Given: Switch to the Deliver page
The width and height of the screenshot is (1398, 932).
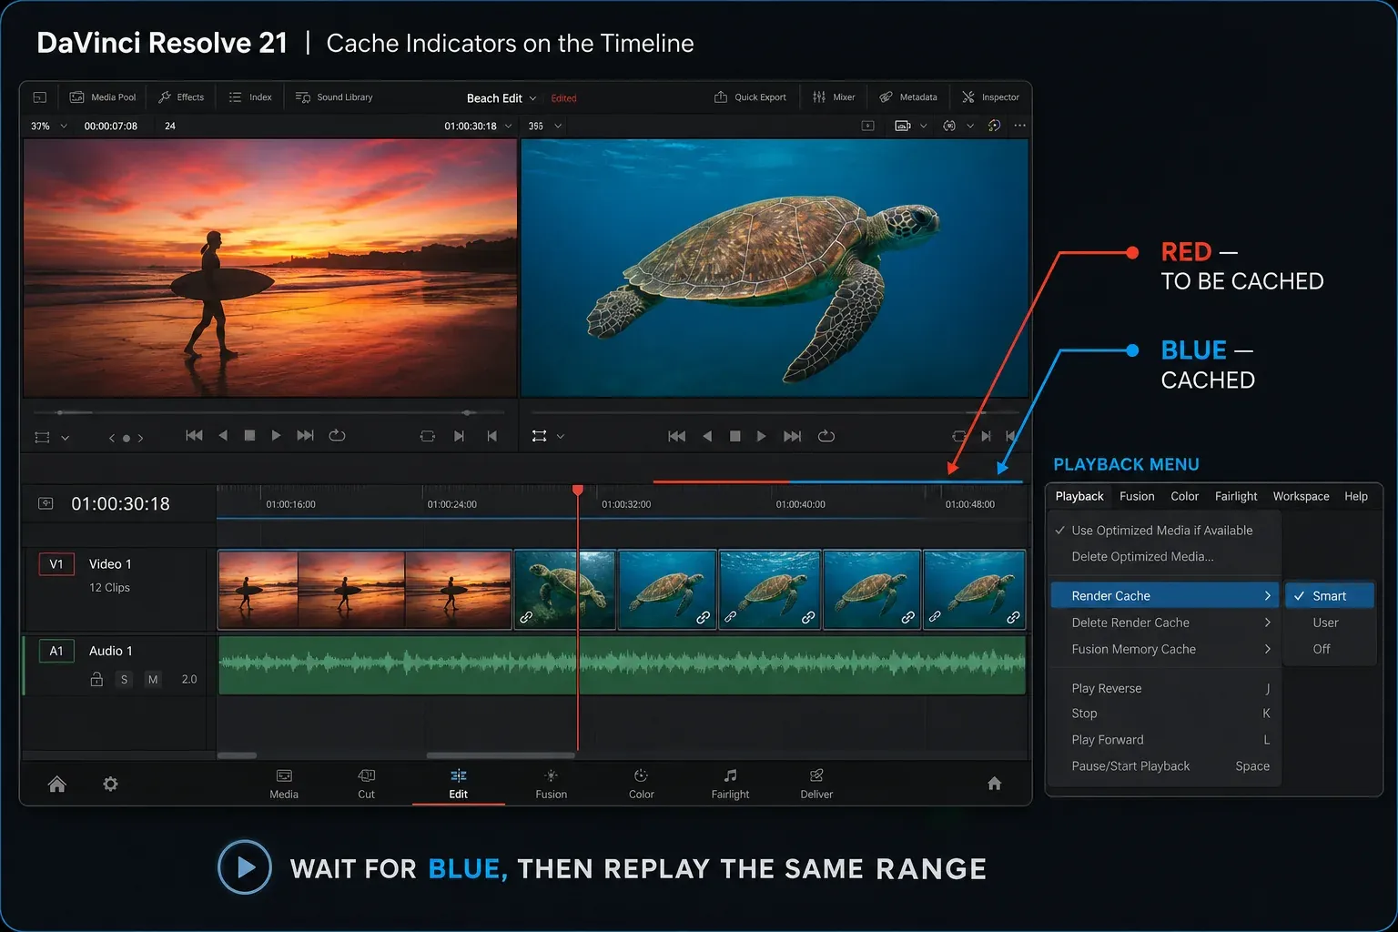Looking at the screenshot, I should 816,784.
